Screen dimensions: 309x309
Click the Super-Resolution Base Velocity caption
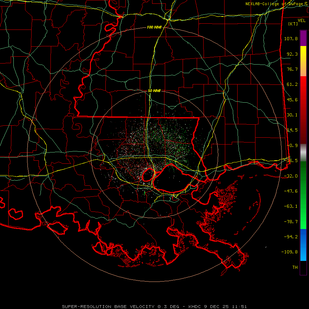[x=154, y=307]
